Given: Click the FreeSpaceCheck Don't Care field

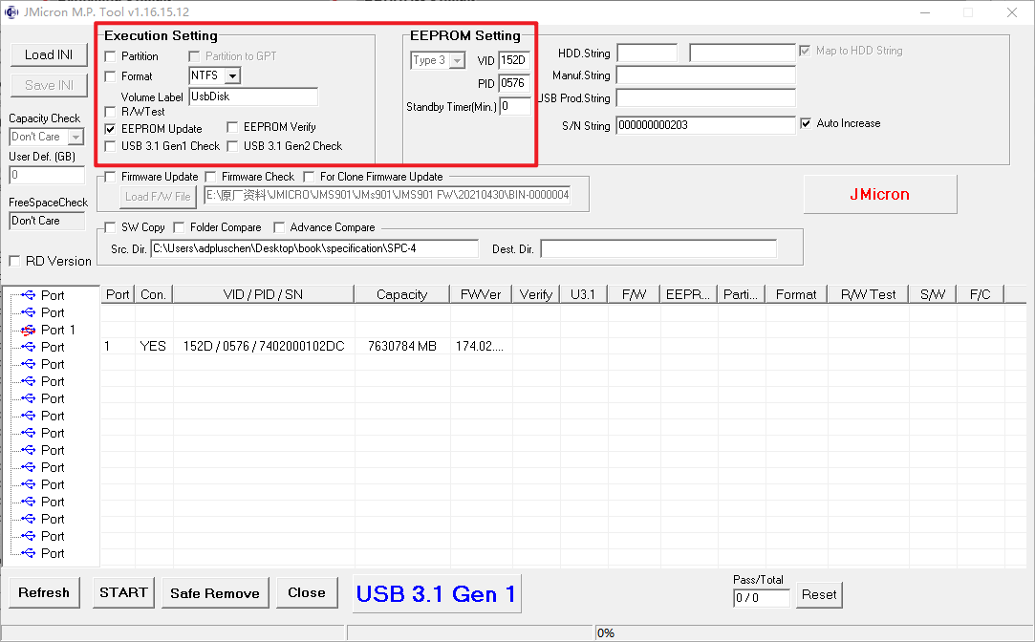Looking at the screenshot, I should point(47,221).
